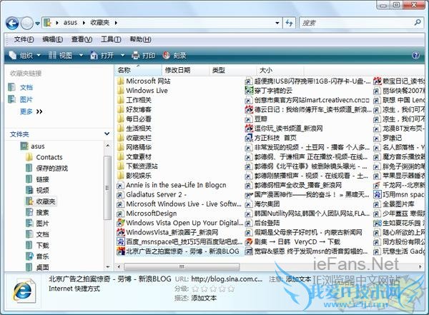
Task: Select the Microsoft 网站 folder icon
Action: (120, 81)
